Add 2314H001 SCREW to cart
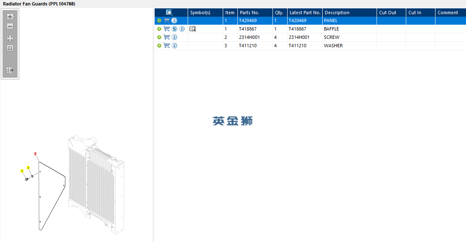466x242 pixels. 167,37
